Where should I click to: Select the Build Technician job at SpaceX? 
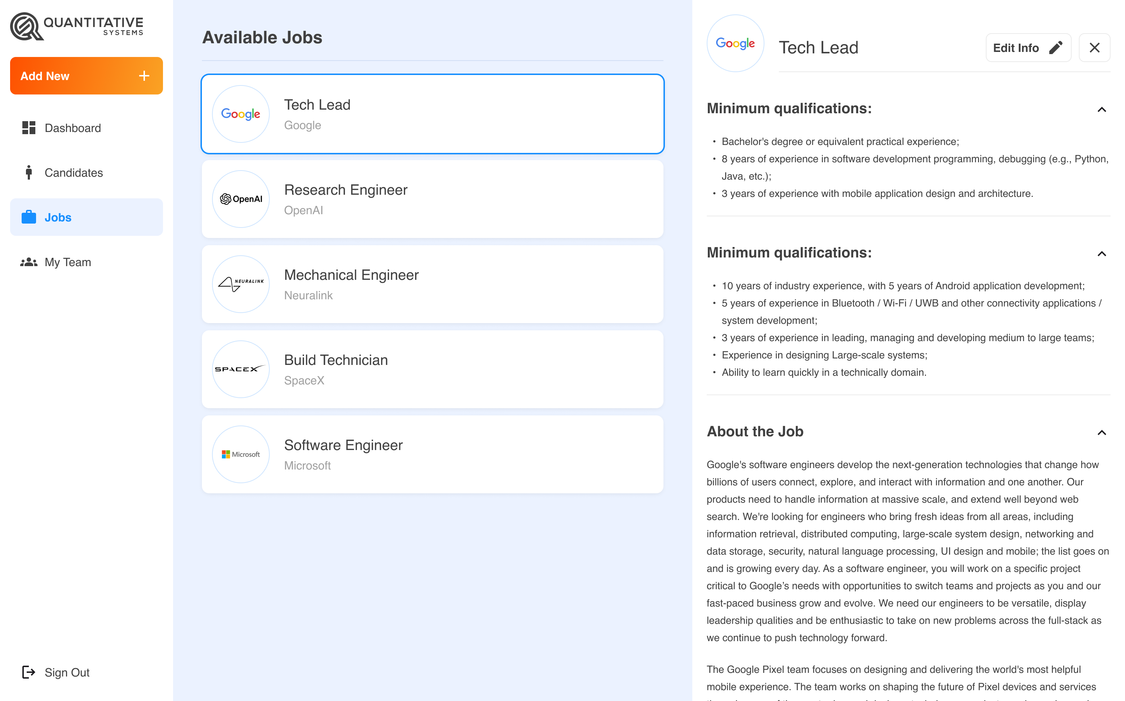(432, 369)
